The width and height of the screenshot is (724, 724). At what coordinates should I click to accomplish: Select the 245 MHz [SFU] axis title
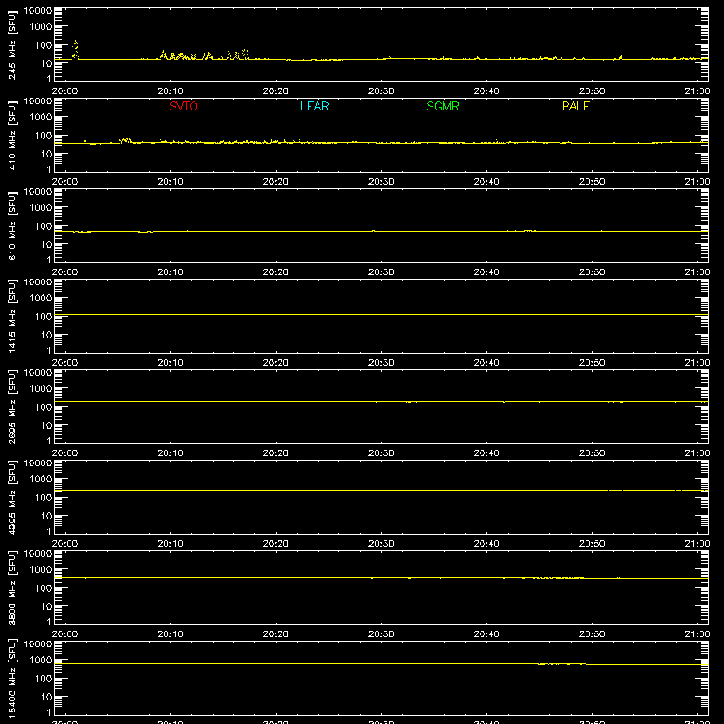[x=12, y=44]
